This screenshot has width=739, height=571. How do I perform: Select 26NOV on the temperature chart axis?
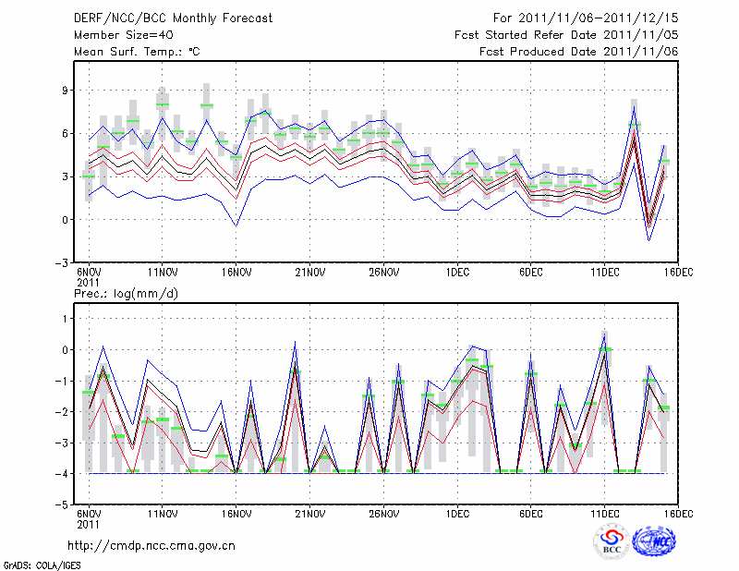click(x=384, y=273)
